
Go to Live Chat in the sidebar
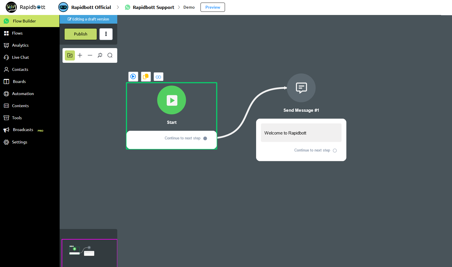coord(20,57)
